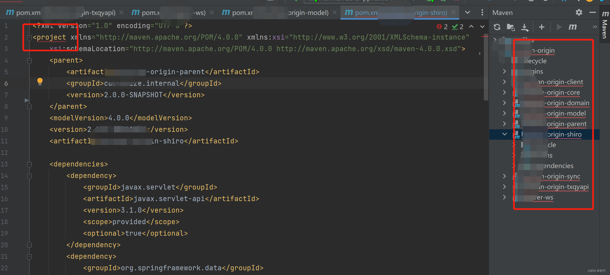Image resolution: width=610 pixels, height=275 pixels.
Task: Collapse the project tag fold on line 2
Action: pyautogui.click(x=29, y=37)
